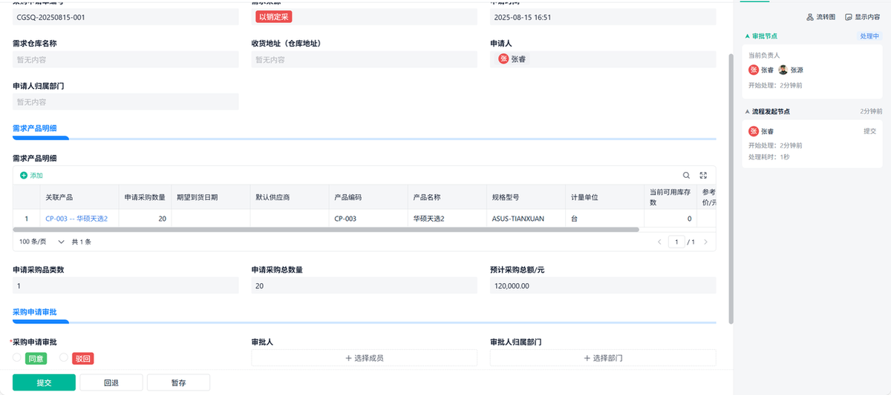Open the 选择成员 approver selector

(364, 358)
